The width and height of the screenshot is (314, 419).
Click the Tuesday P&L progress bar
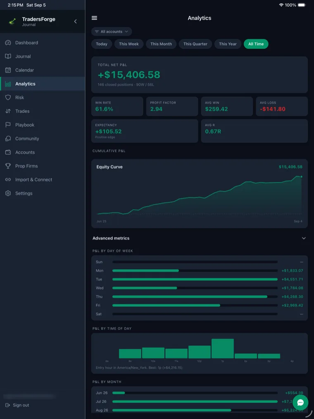(x=195, y=279)
